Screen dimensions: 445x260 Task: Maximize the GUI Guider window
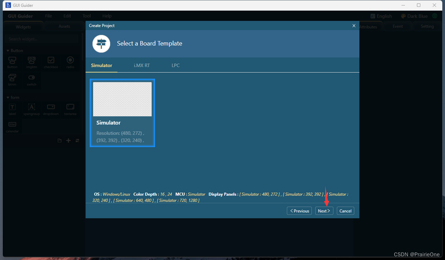click(x=419, y=5)
